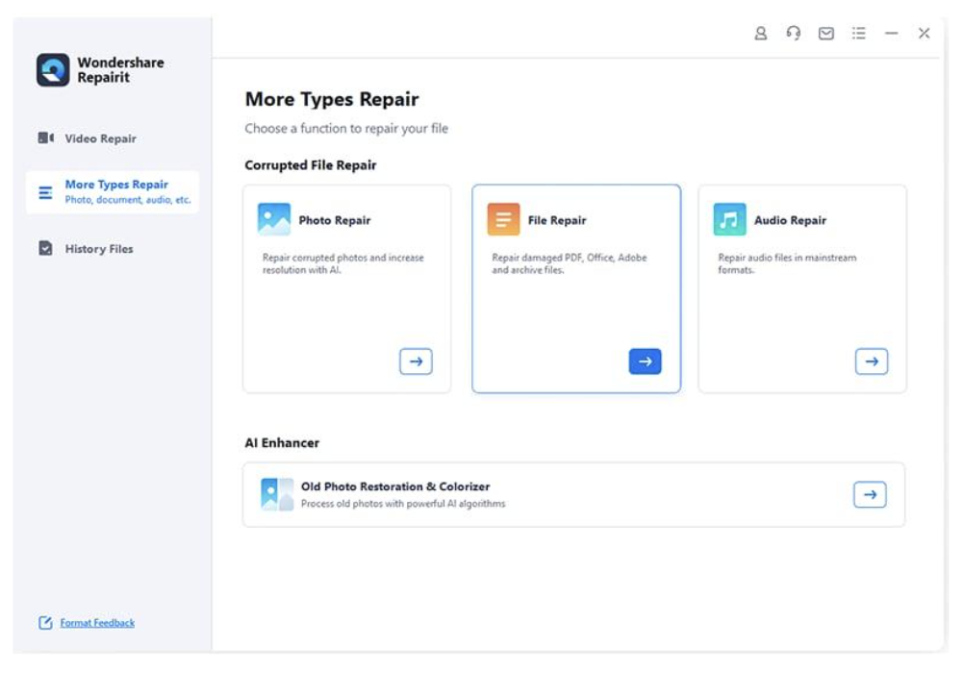Click the 'More Types Repair' page heading
The height and width of the screenshot is (673, 964).
[332, 99]
